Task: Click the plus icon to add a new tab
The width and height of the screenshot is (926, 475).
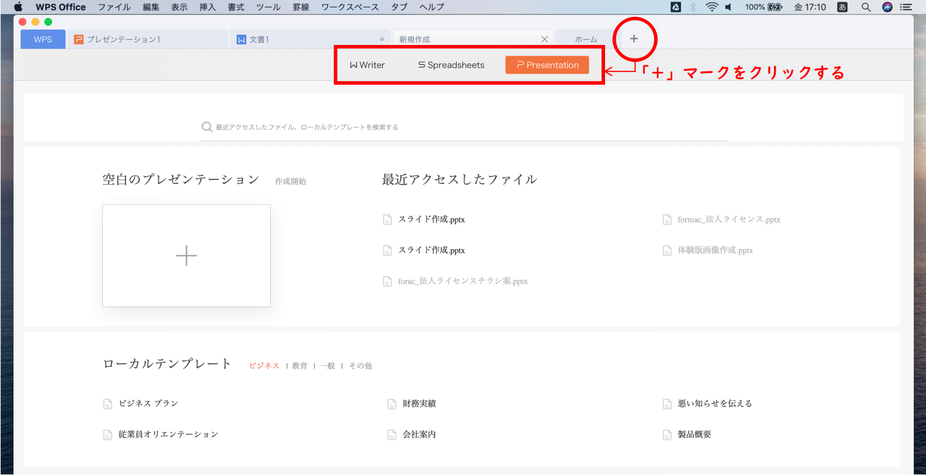Action: coord(634,39)
